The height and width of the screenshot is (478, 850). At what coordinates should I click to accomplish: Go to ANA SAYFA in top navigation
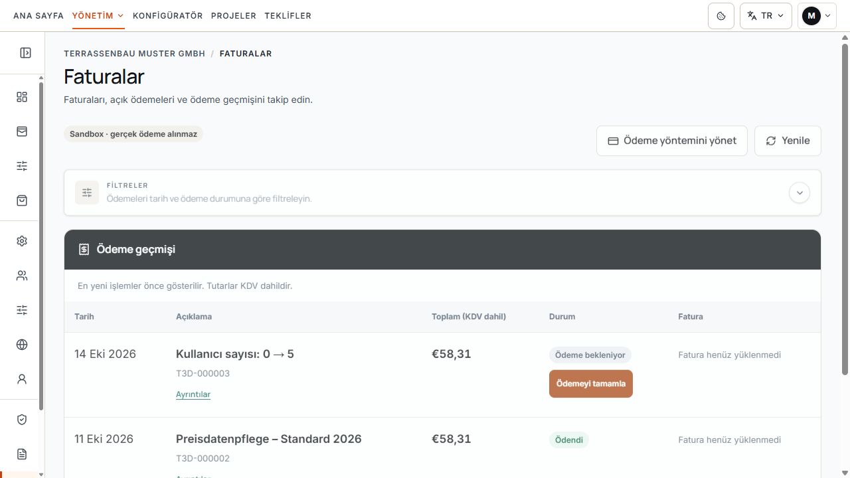[39, 16]
